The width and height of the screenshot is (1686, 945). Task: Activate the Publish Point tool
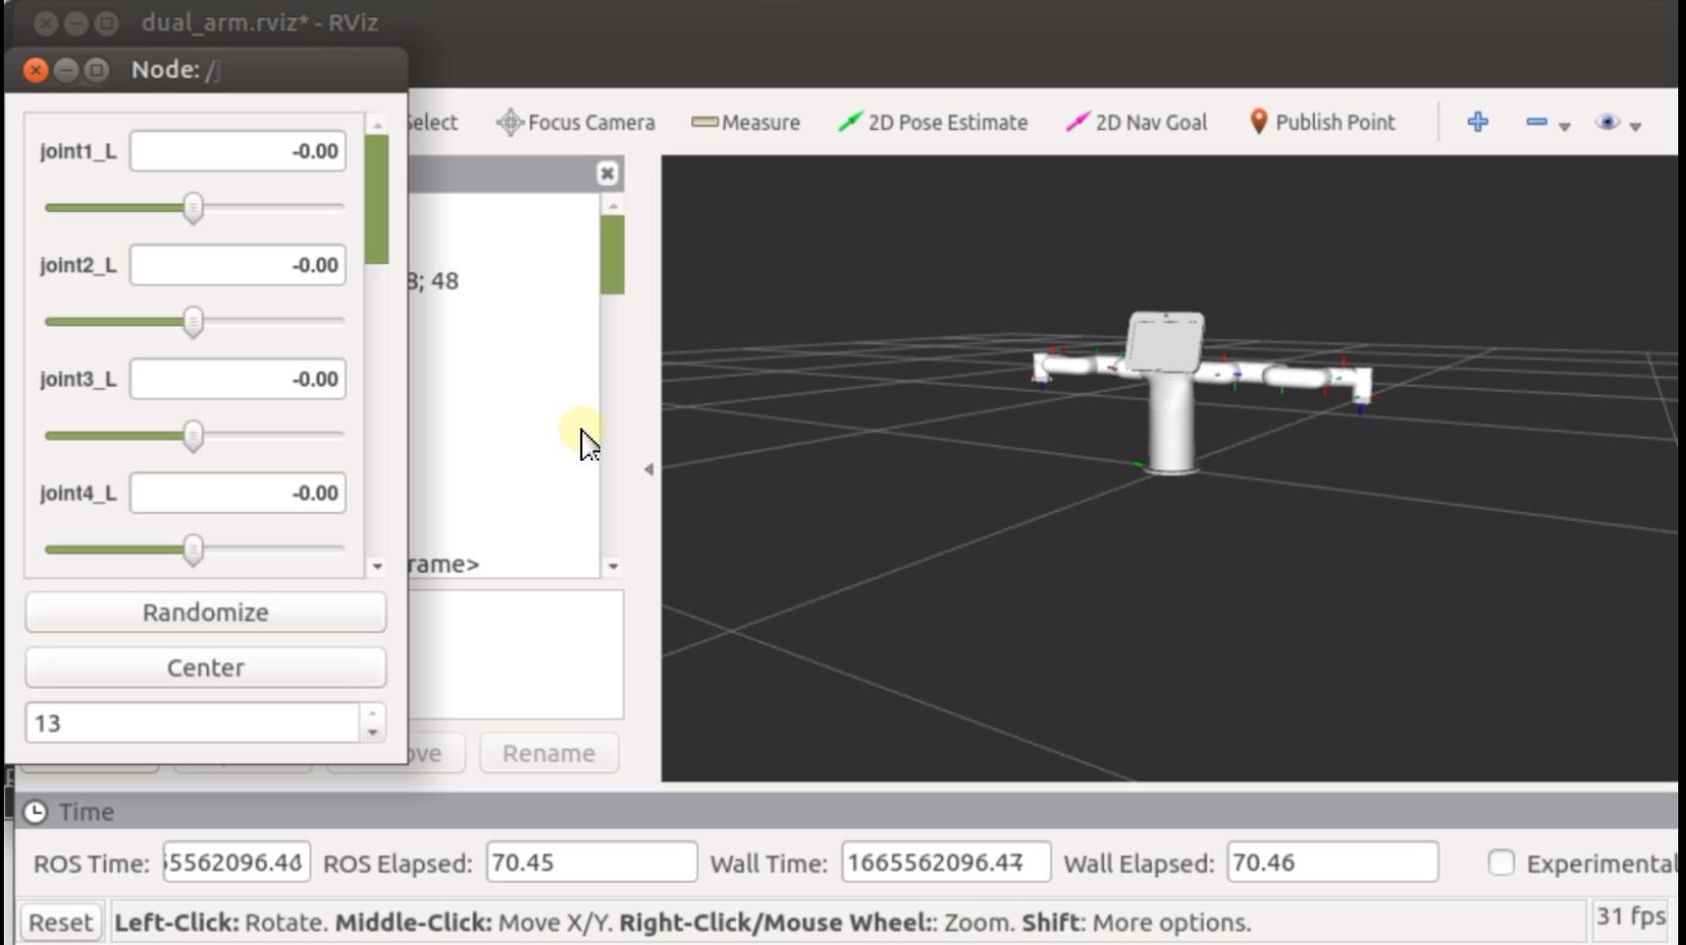click(x=1322, y=122)
